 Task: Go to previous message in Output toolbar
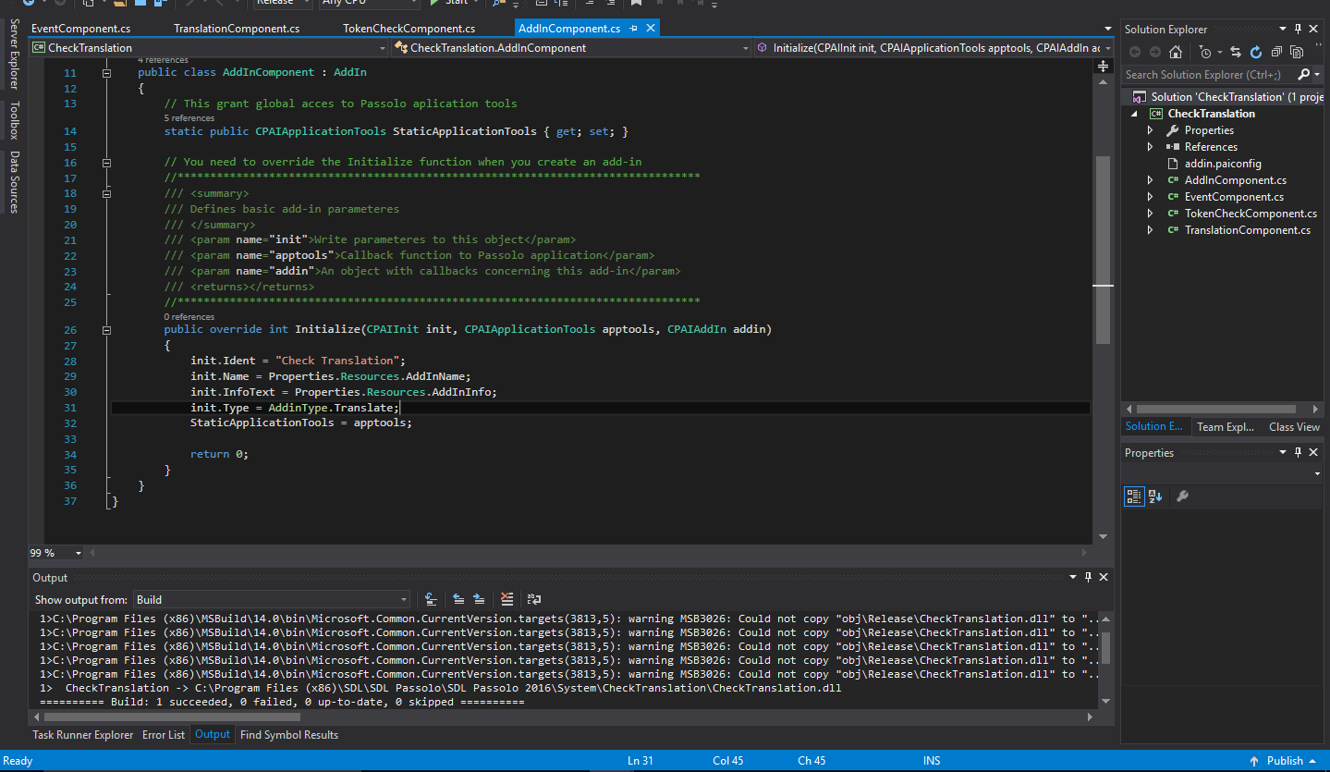tap(458, 599)
